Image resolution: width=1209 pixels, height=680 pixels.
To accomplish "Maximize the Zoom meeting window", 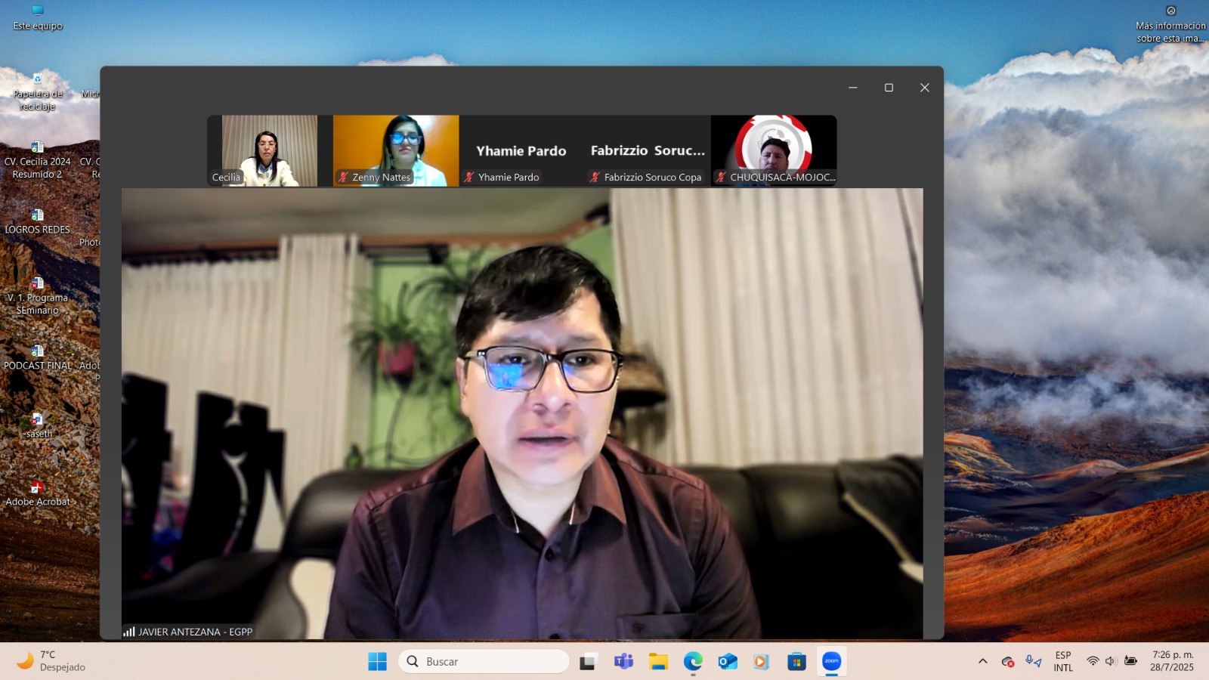I will coord(889,88).
